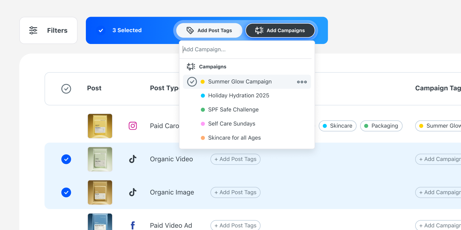The image size is (461, 230).
Task: Click the pink dot beside Self Care Sundays
Action: point(203,124)
